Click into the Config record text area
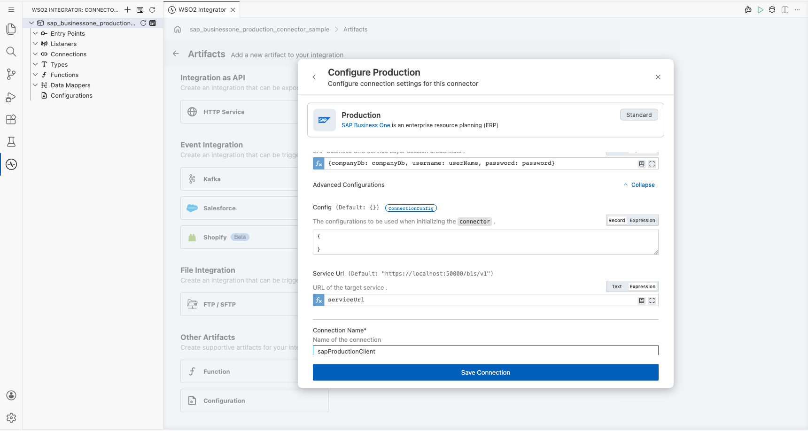The image size is (808, 431). (485, 242)
